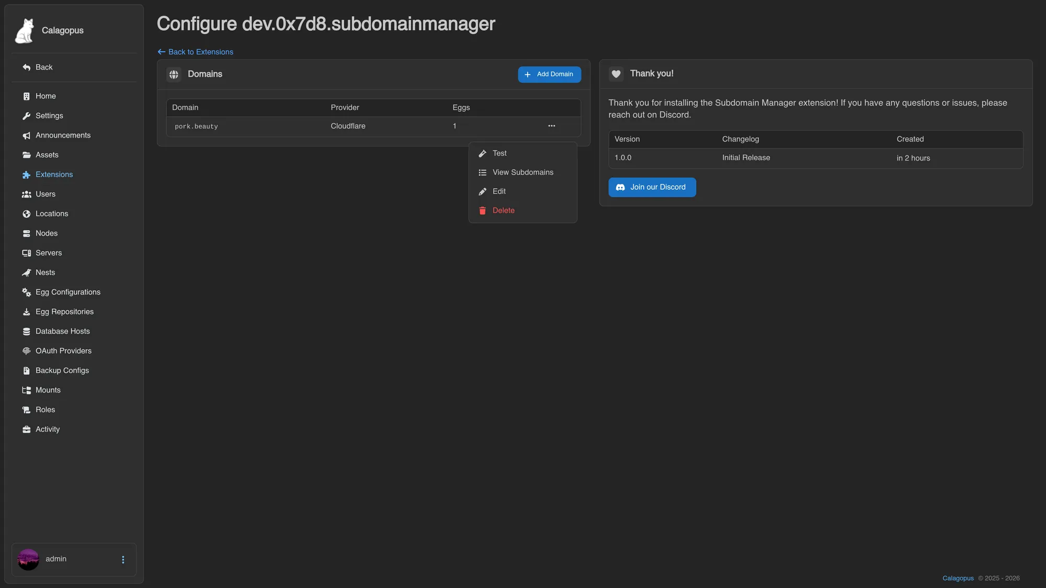Select Delete in the domain menu
This screenshot has height=588, width=1046.
pos(523,211)
